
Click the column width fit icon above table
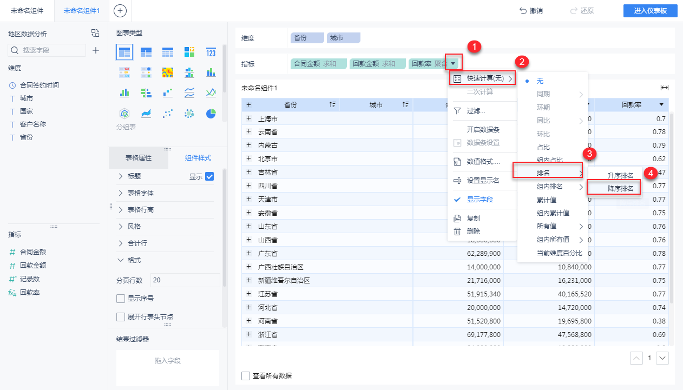click(664, 88)
